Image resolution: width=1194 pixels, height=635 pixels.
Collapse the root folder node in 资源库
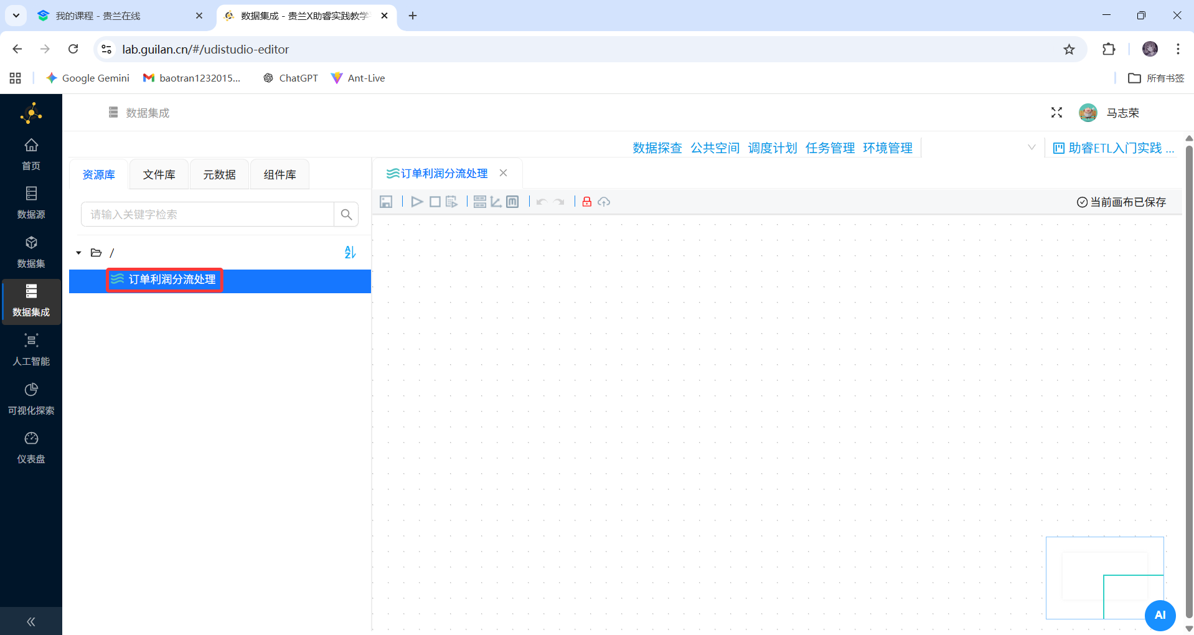[78, 252]
